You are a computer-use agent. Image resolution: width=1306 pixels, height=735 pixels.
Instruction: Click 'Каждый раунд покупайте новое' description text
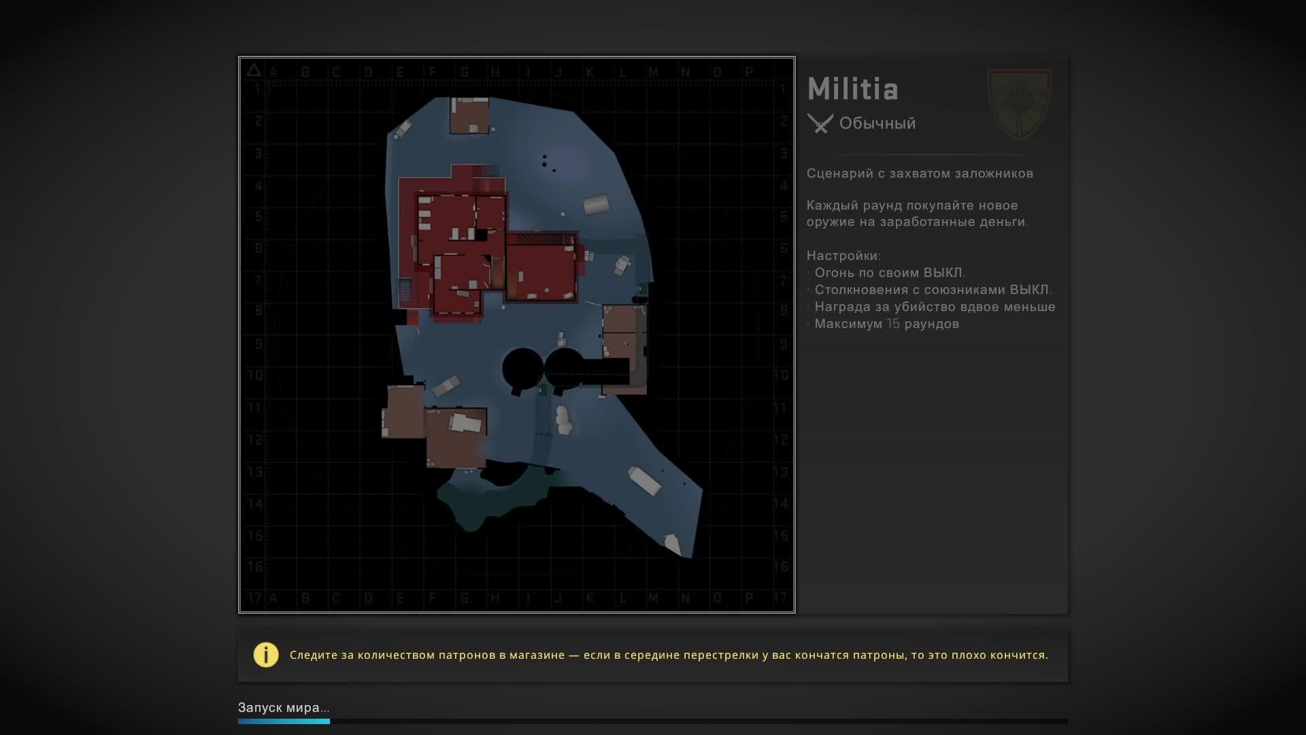[x=912, y=206]
